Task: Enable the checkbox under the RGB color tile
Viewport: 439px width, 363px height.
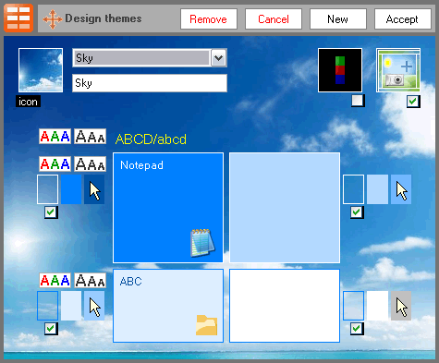Action: [x=358, y=101]
